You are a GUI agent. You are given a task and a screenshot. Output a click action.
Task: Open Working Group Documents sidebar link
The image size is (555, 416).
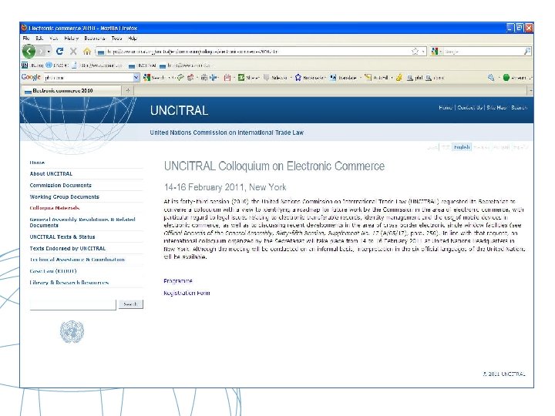pyautogui.click(x=65, y=196)
